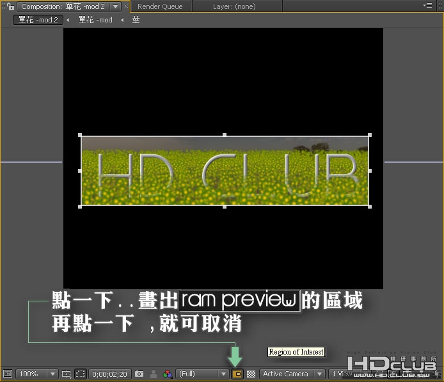Open the (Full) resolution dropdown
This screenshot has width=444, height=382.
(202, 374)
